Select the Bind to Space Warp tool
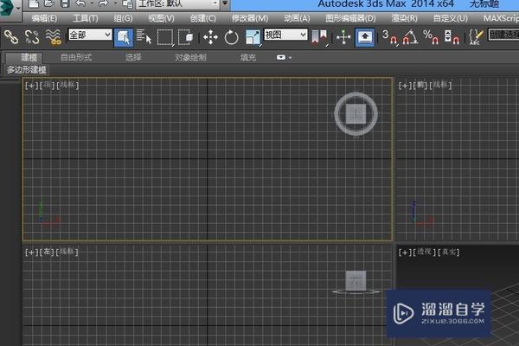 click(53, 36)
